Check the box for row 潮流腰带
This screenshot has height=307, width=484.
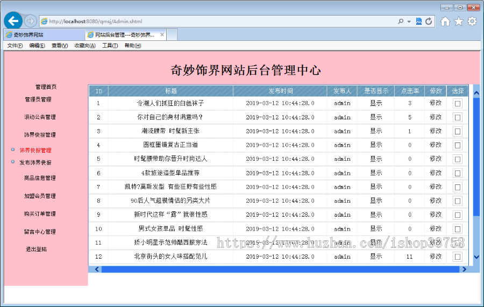[x=458, y=131]
